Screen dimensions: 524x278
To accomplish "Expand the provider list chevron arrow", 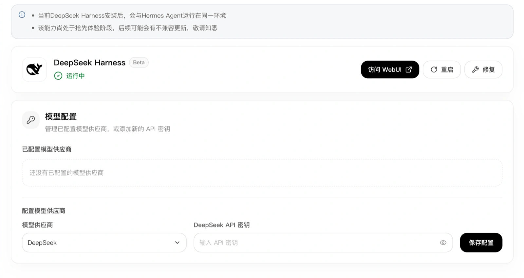I will point(177,243).
